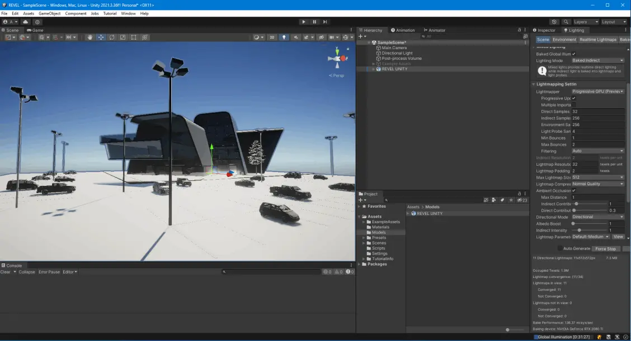Open the Window menu
631x341 pixels.
coord(128,13)
